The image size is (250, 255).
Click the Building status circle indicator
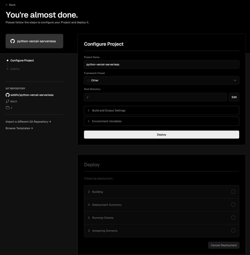[233, 192]
